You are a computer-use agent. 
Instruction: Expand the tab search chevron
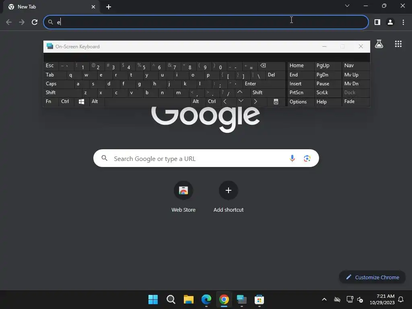click(x=347, y=6)
